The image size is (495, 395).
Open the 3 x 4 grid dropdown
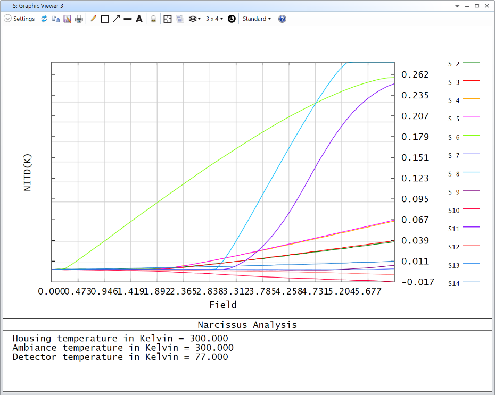214,19
